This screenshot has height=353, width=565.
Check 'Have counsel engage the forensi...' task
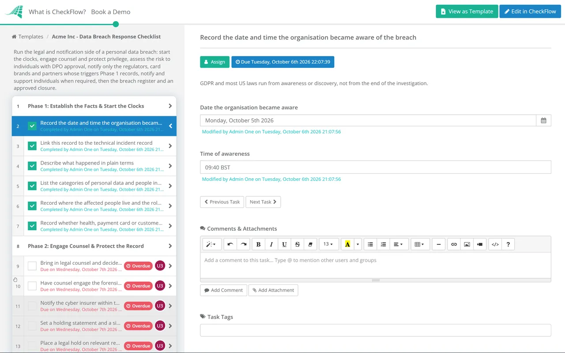[x=32, y=286]
